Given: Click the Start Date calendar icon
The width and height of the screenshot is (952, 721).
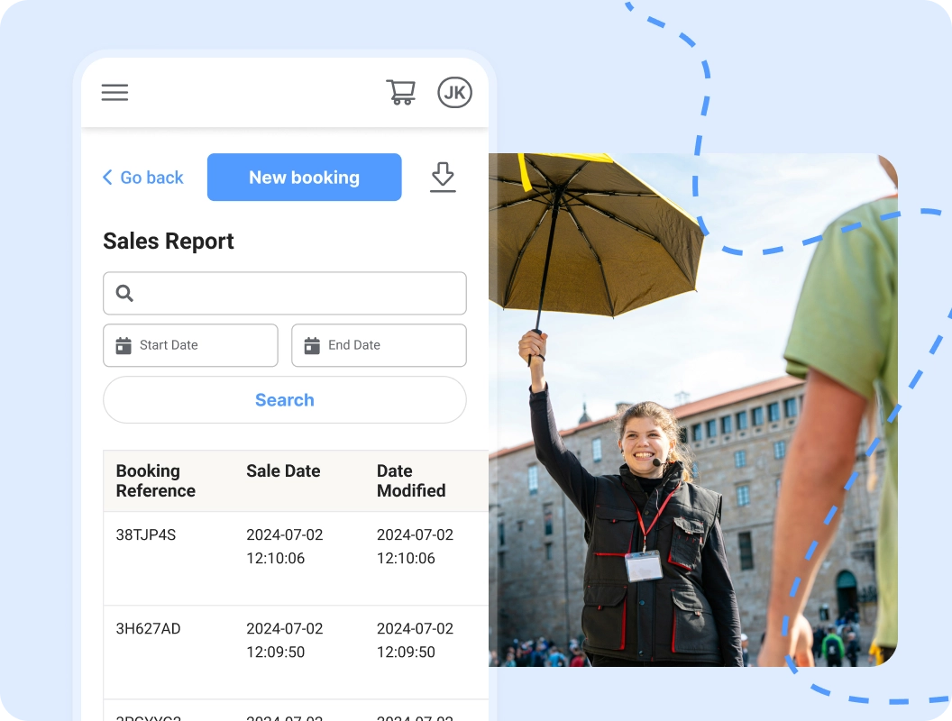Looking at the screenshot, I should [x=124, y=345].
